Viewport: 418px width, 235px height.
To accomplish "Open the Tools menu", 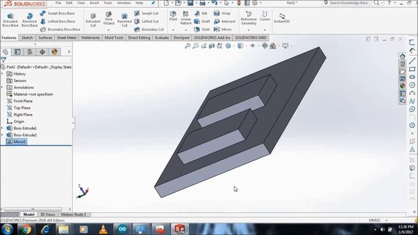I will pos(108,3).
